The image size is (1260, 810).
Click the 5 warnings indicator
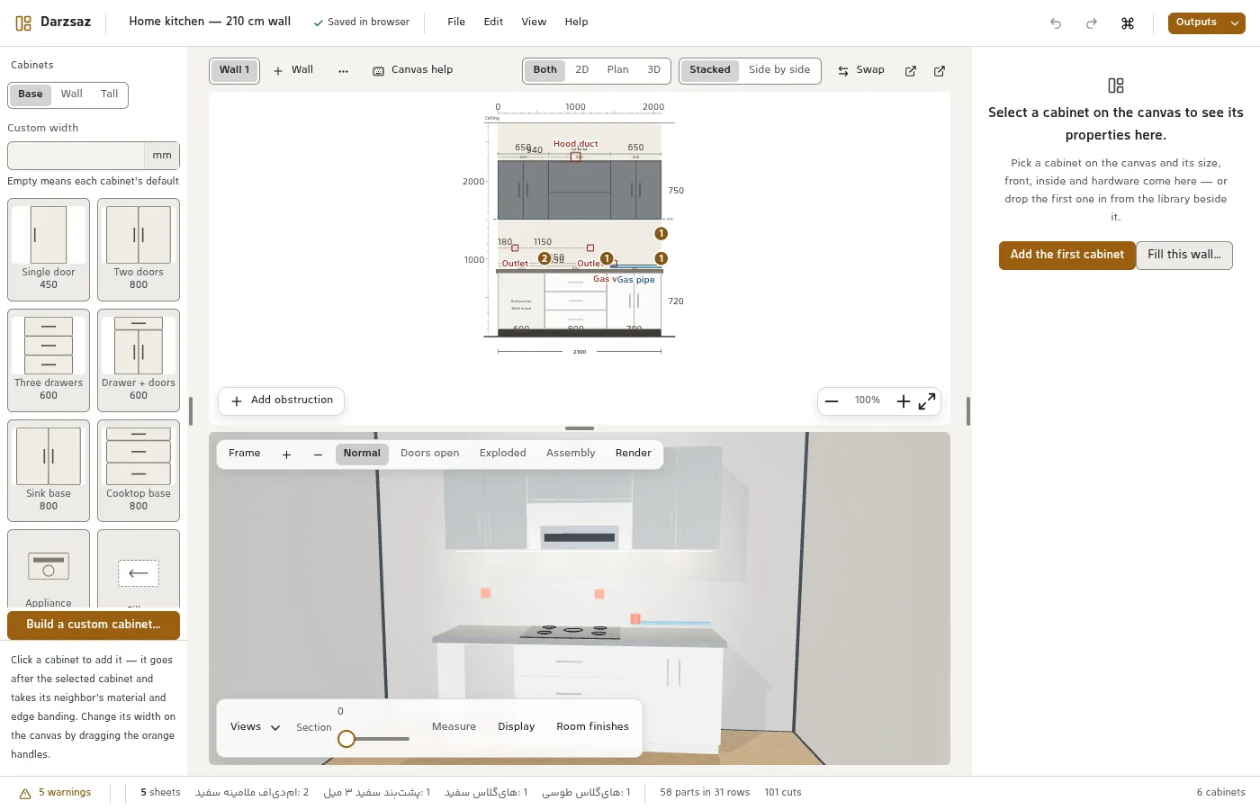56,793
